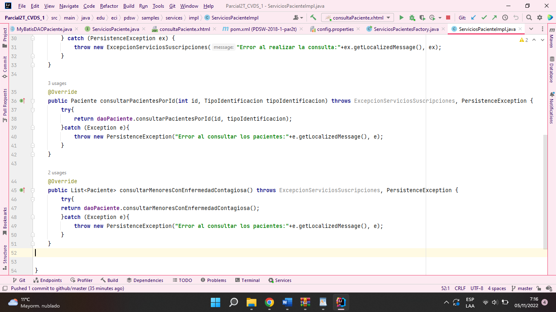Toggle tool window quick access in status bar corner

(4, 288)
